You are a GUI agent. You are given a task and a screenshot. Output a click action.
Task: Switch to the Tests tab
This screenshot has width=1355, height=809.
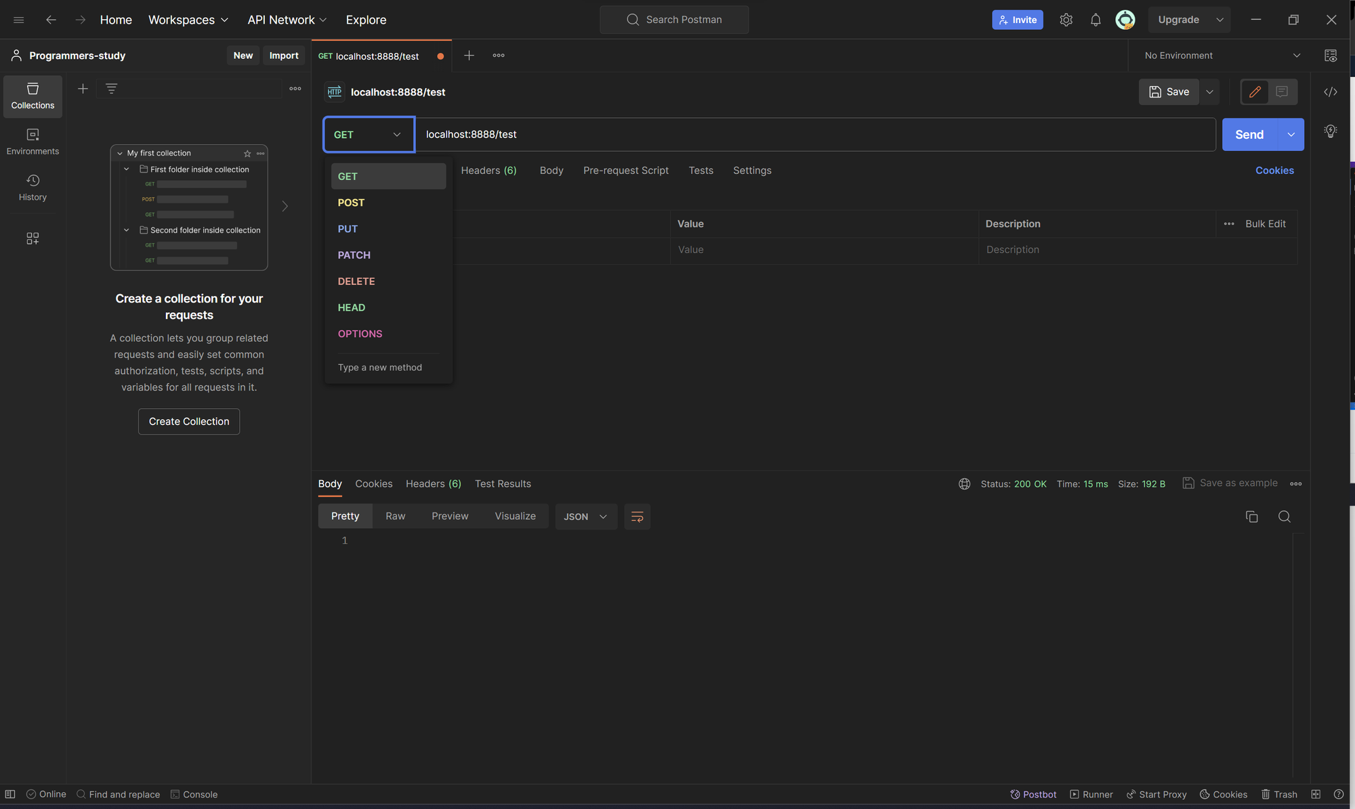click(701, 171)
